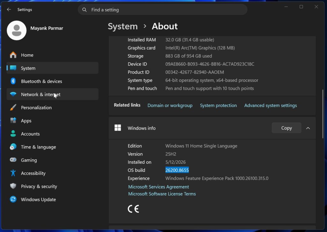Click the Version value 25H2
Image resolution: width=327 pixels, height=232 pixels.
tap(171, 154)
